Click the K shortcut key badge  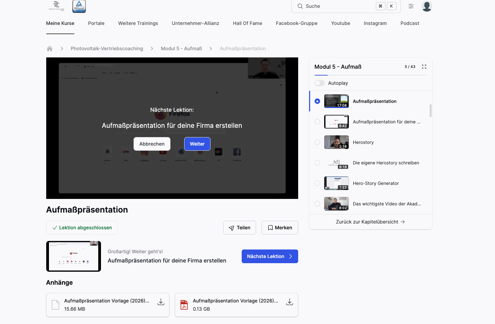[392, 6]
